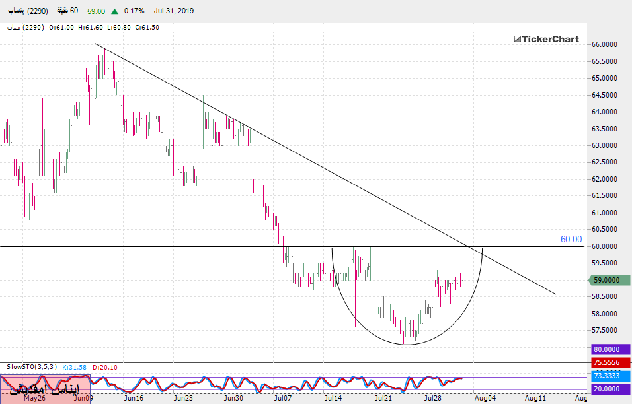
Task: Click the O:61.00 open price in OHLC line
Action: (62, 27)
